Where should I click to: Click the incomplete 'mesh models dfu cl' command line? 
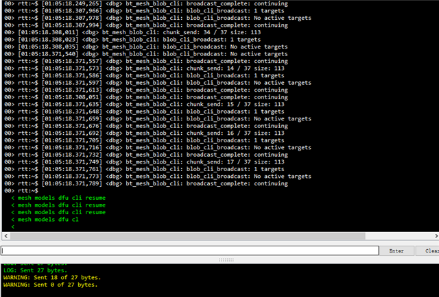pos(45,220)
